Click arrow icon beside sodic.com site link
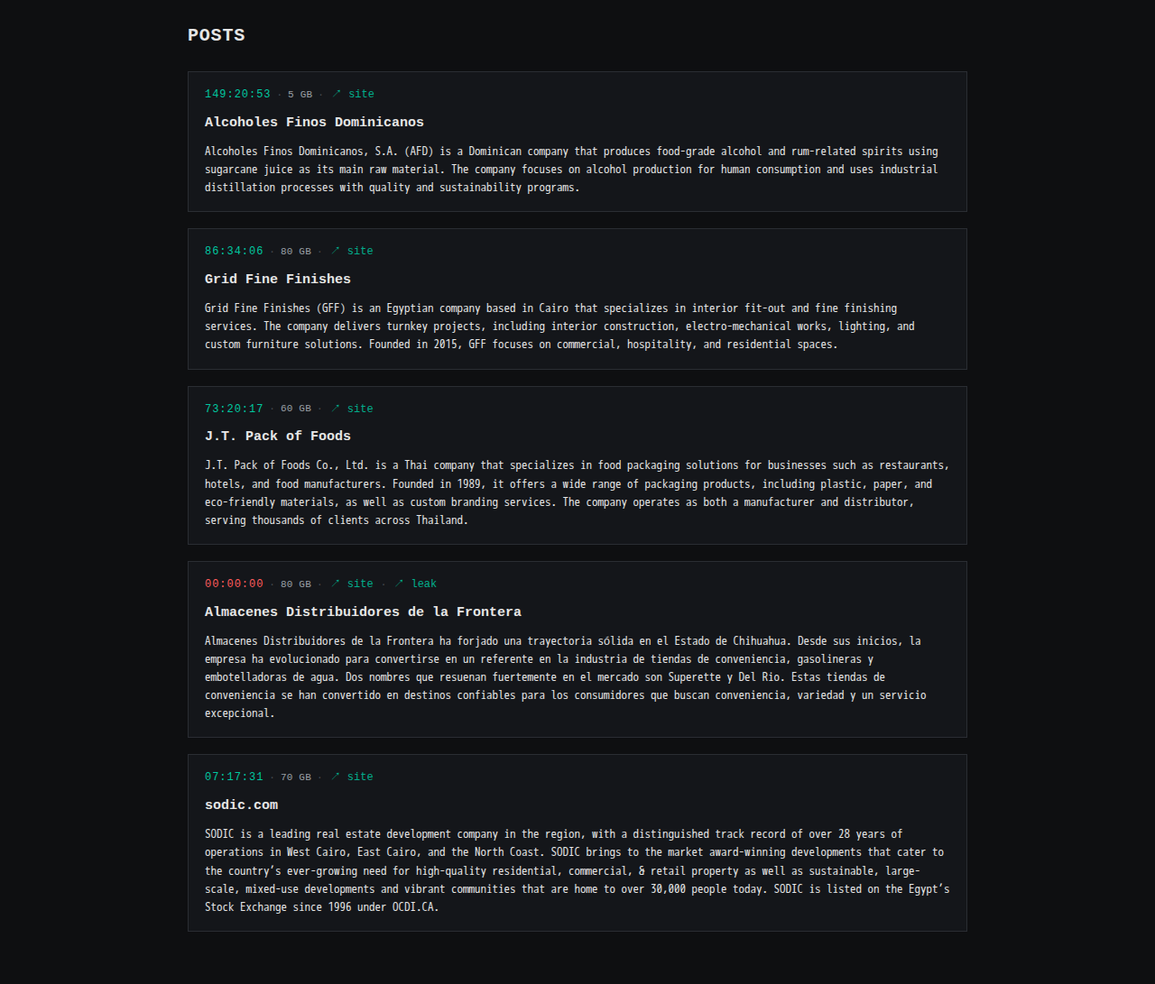This screenshot has width=1155, height=984. 336,777
